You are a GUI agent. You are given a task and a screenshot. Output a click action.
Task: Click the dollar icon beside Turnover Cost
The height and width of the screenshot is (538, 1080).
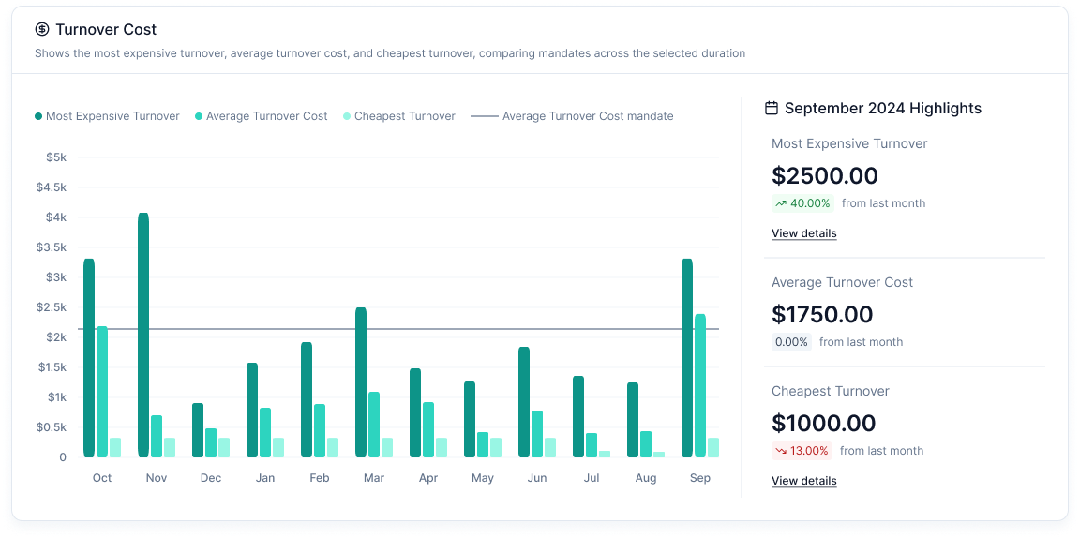tap(42, 30)
